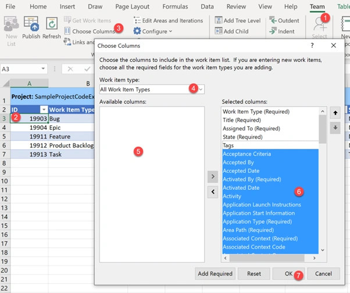
Task: Click Add Tree Level icon
Action: (219, 20)
